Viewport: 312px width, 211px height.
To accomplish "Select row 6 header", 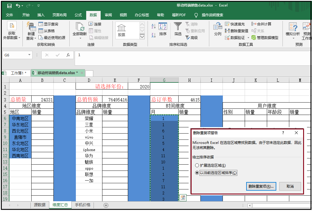I will pos(5,118).
